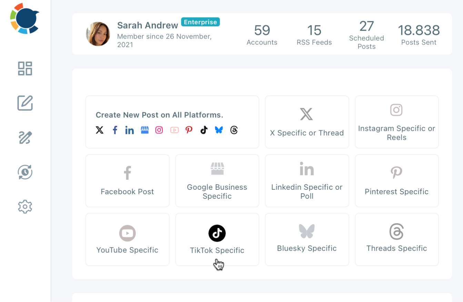Open the 27 Scheduled Posts stat

coord(366,34)
